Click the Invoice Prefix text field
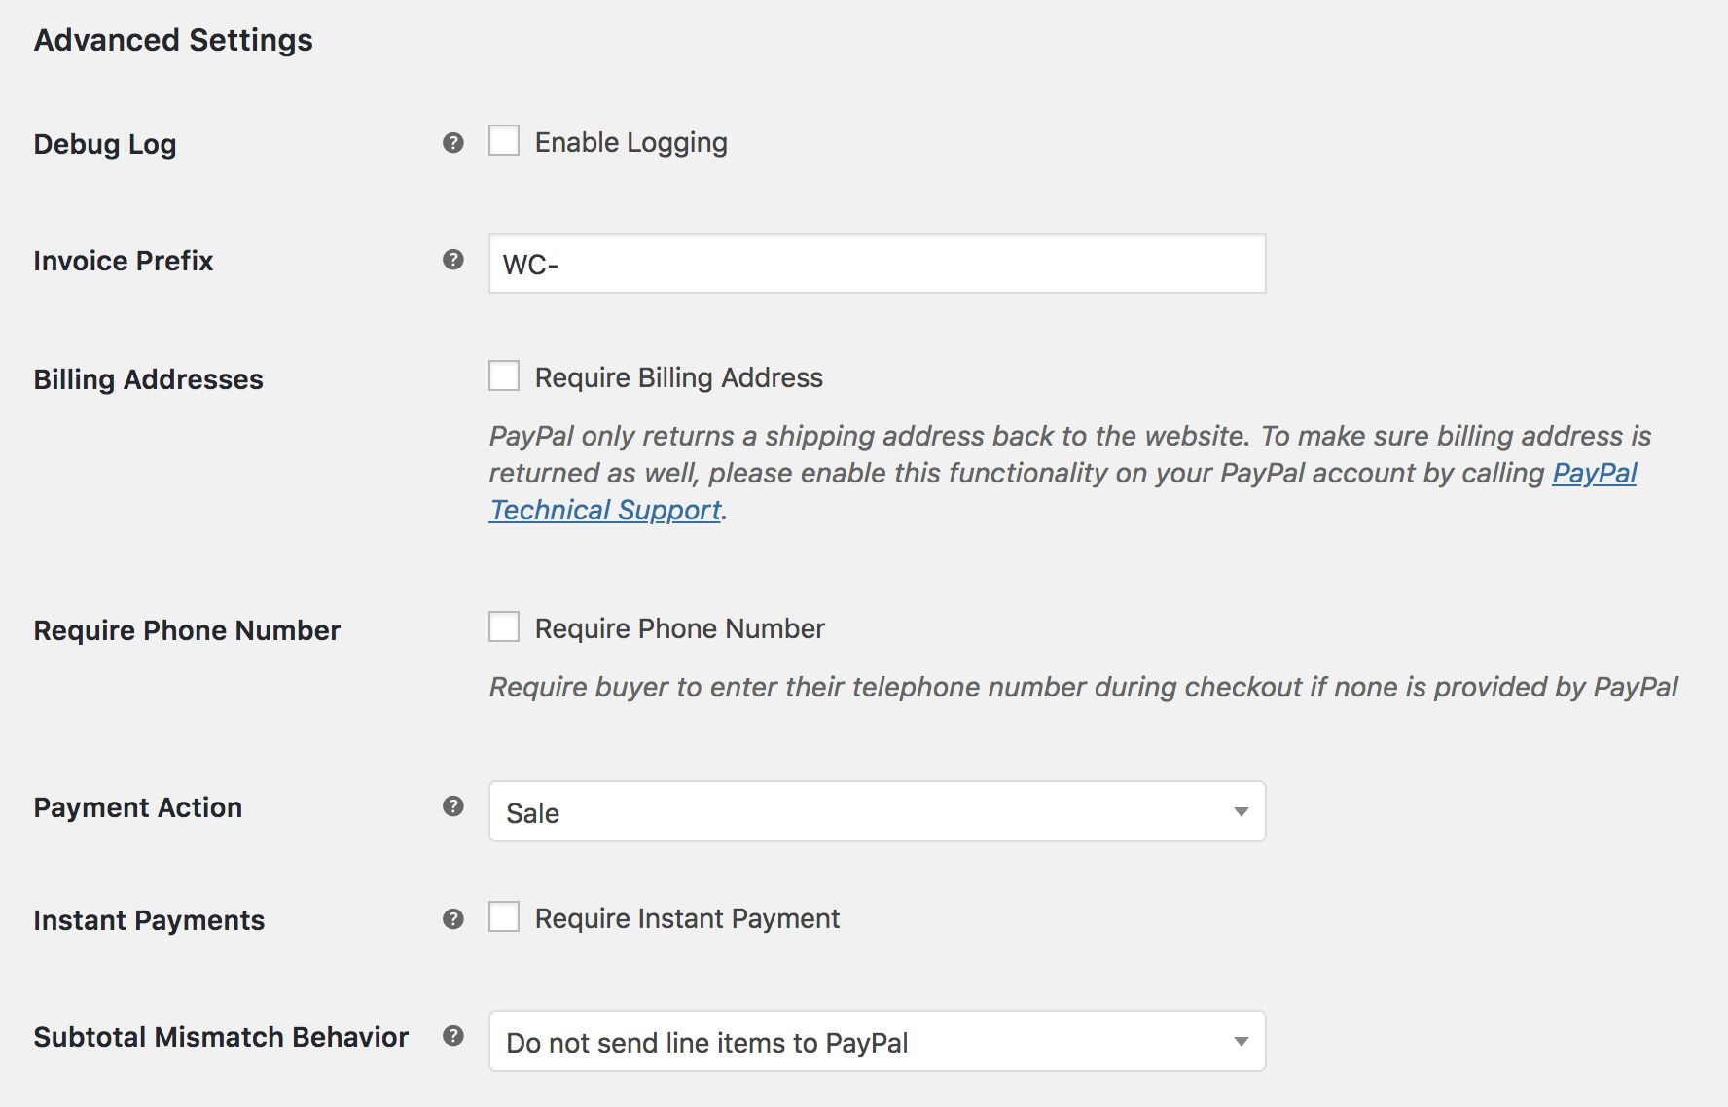 (x=875, y=263)
